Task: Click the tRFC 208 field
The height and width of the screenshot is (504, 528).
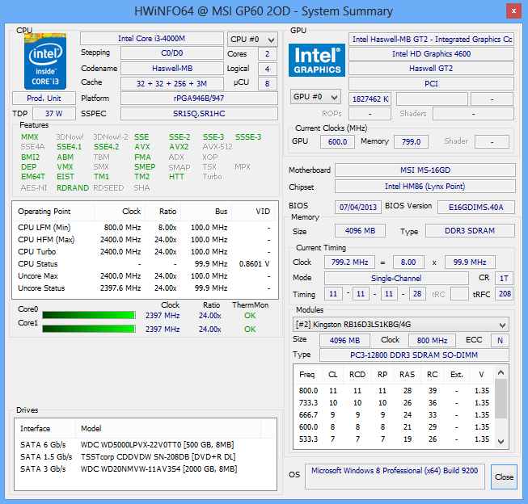Action: [x=504, y=294]
